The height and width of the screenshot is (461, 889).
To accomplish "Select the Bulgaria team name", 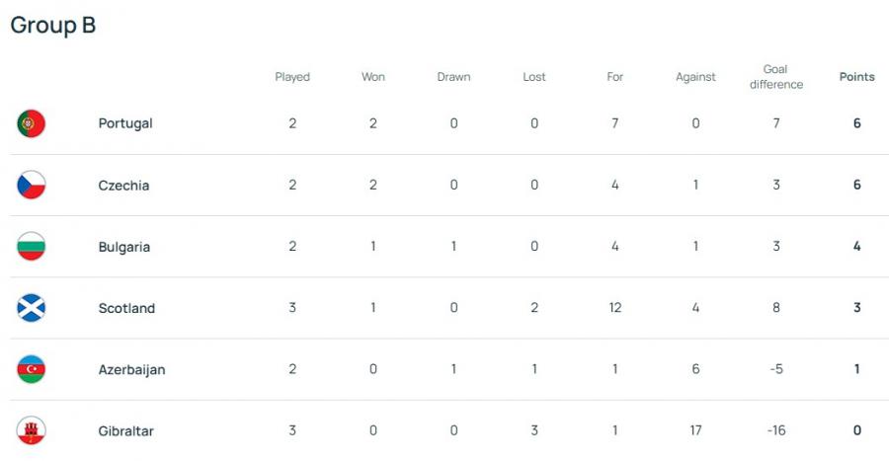I will [124, 247].
